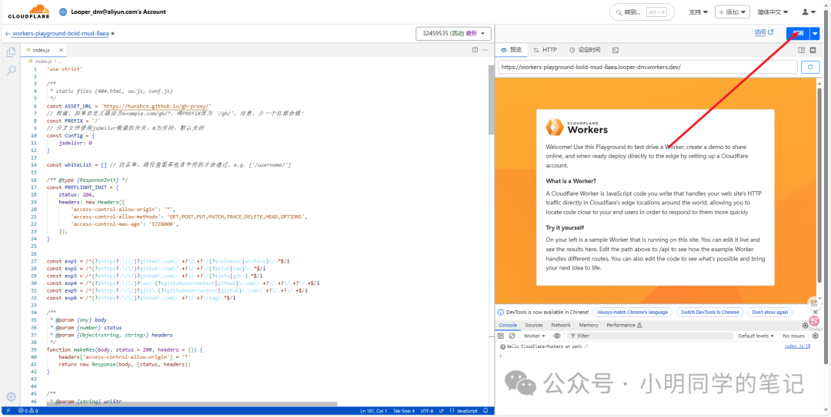Select the Performance DevTools tab
The image size is (831, 417).
pos(624,326)
